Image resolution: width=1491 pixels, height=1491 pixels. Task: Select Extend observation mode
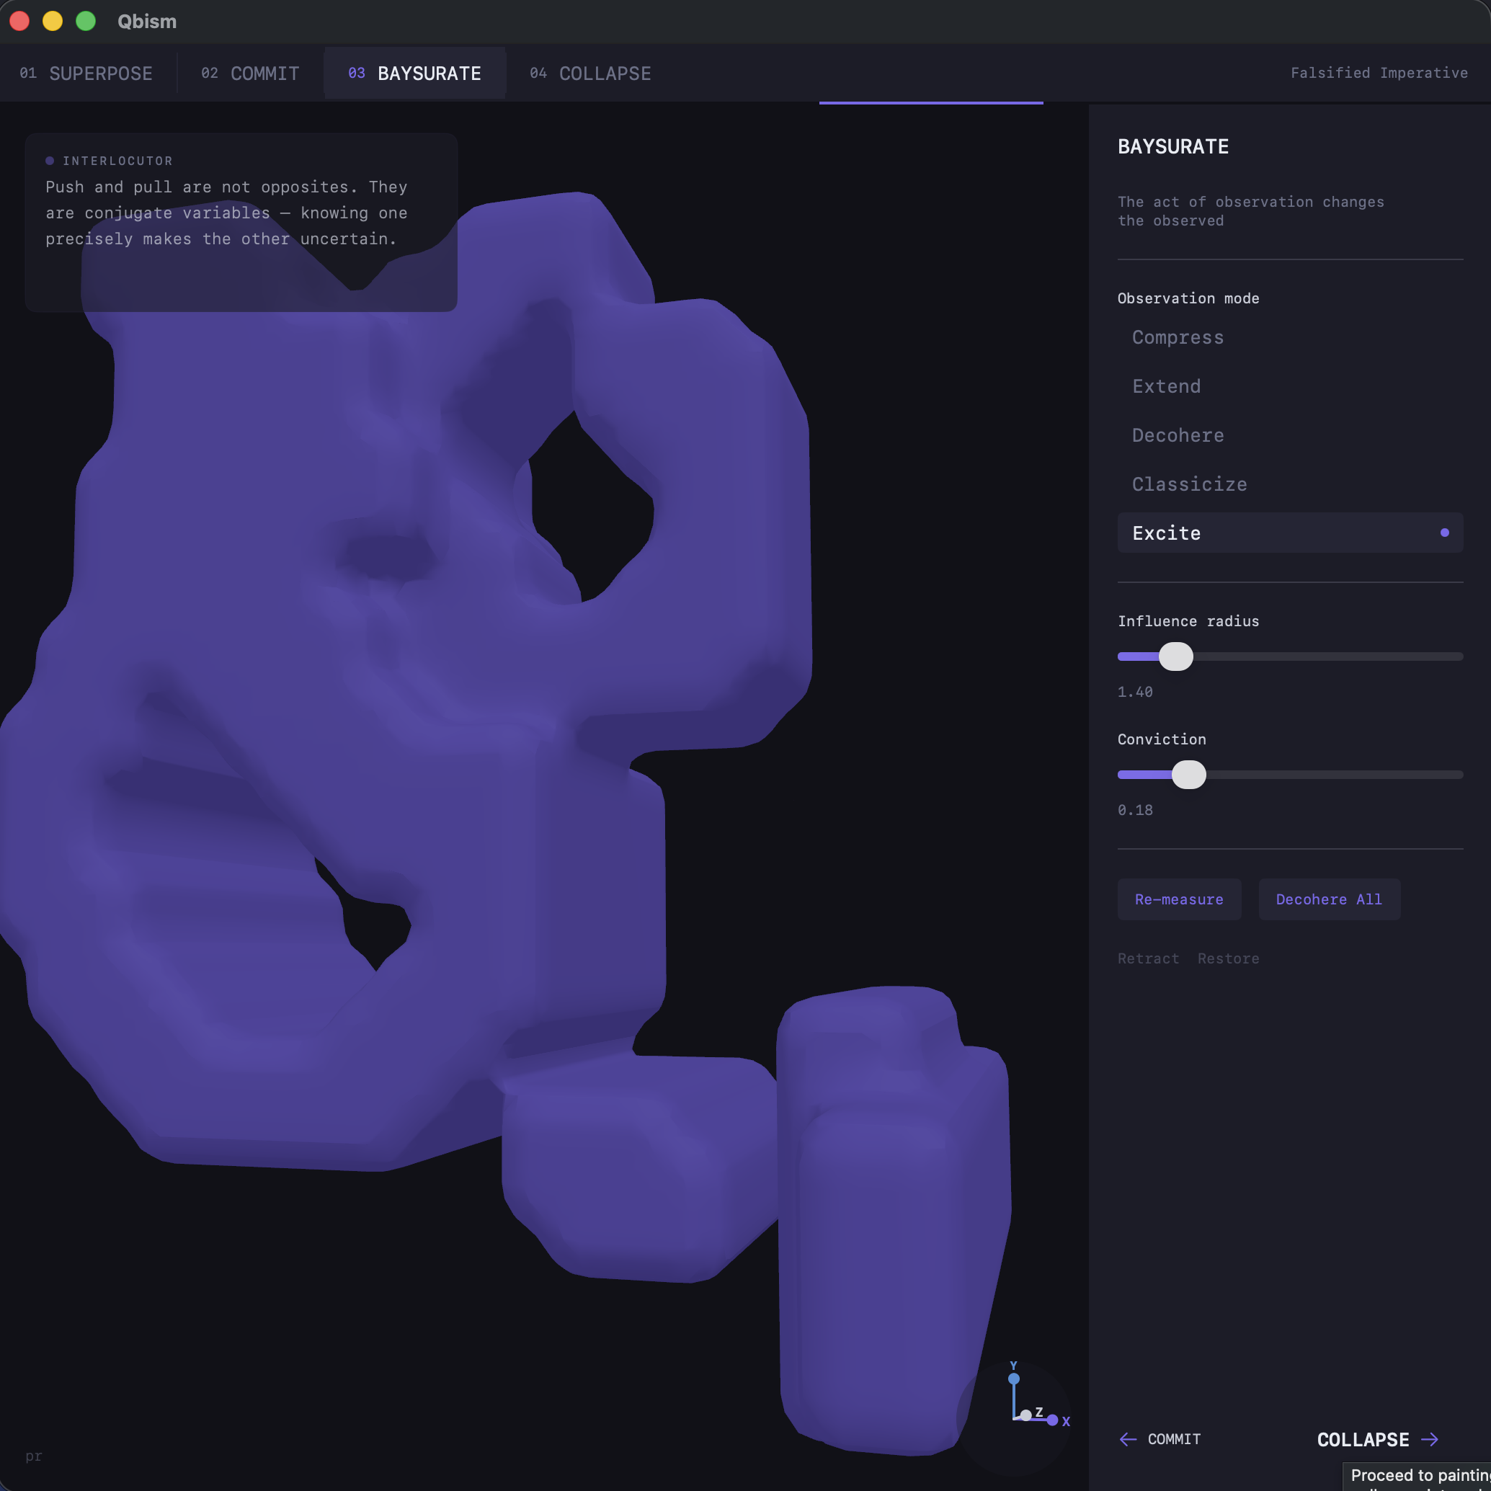1166,386
